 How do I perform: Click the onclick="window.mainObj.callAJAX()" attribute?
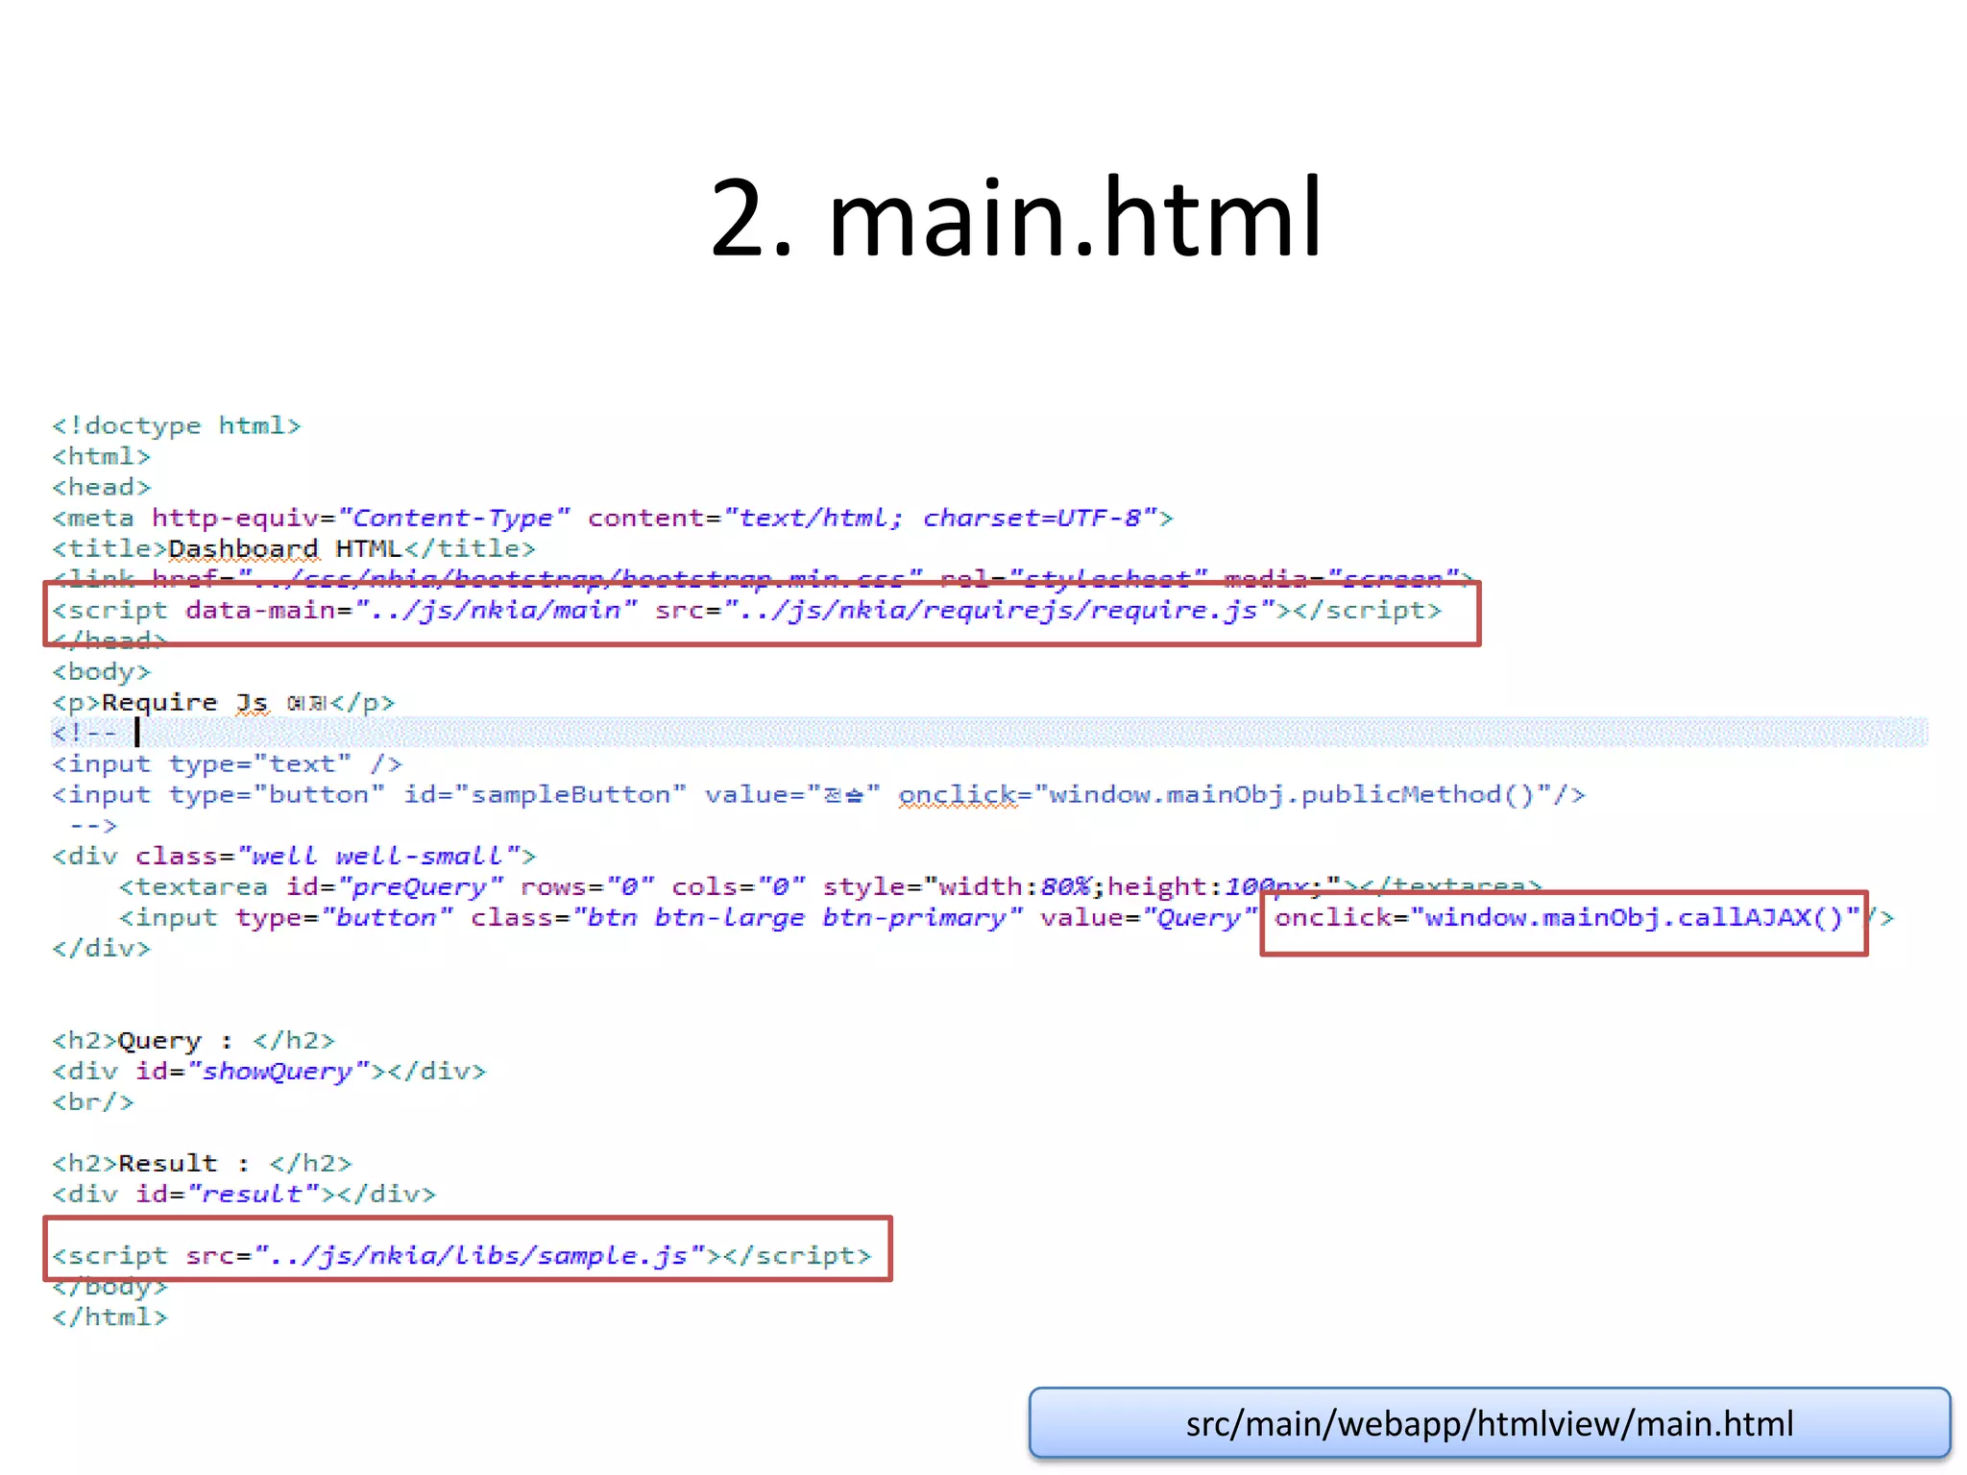point(1567,918)
